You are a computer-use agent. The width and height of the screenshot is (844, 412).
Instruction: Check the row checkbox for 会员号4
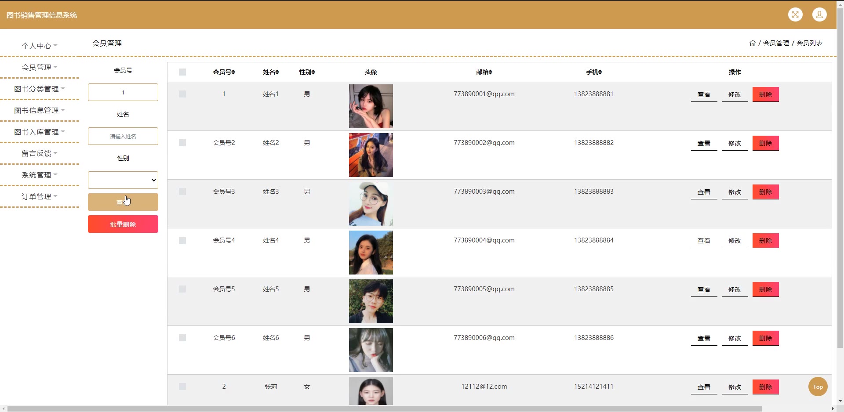pyautogui.click(x=182, y=240)
